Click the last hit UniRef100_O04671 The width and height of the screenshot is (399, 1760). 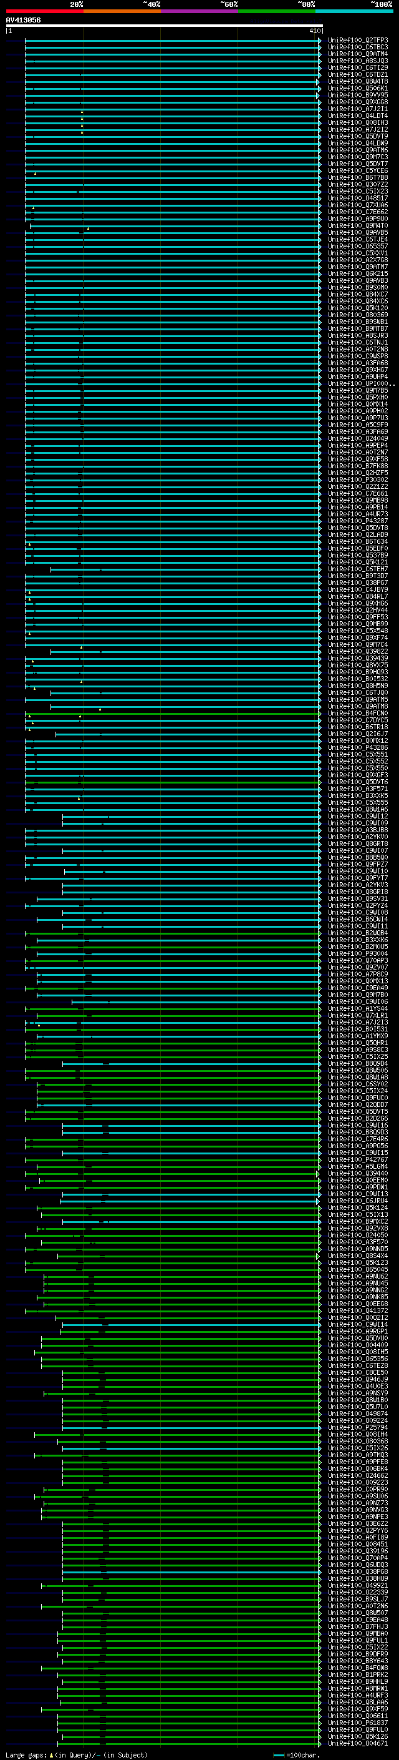pos(358,1743)
